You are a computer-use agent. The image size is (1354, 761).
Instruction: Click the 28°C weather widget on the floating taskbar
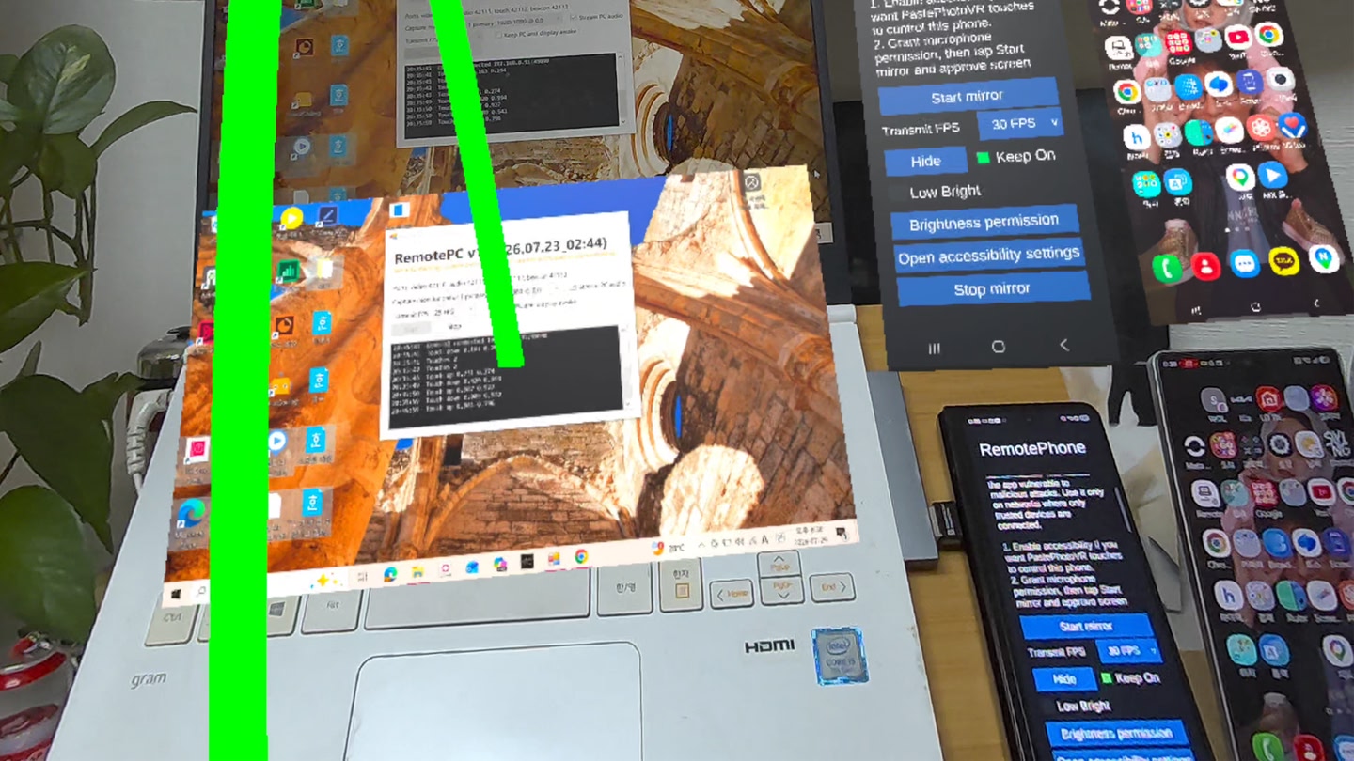pyautogui.click(x=668, y=547)
